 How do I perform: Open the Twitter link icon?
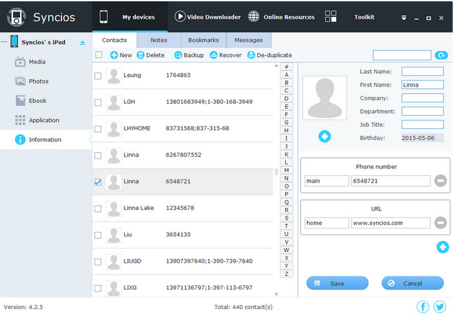pyautogui.click(x=440, y=307)
